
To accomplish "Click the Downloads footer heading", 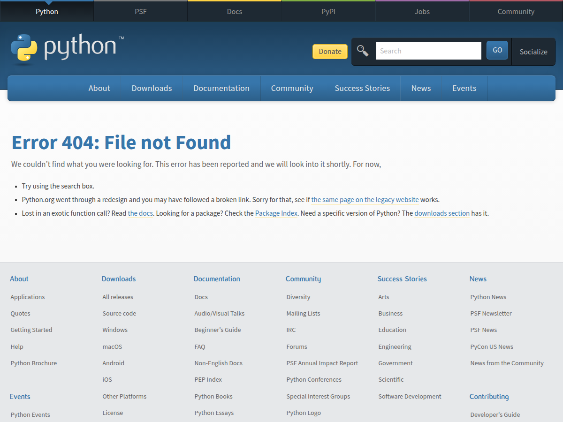I will tap(119, 279).
